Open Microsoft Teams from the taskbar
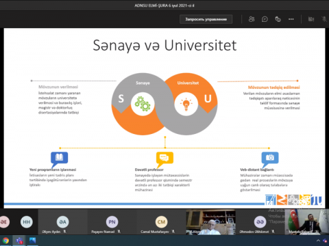 coord(19,241)
